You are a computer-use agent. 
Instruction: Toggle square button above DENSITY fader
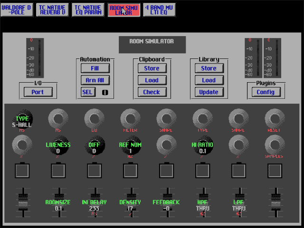coord(130,171)
